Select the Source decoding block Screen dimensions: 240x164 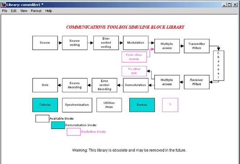click(x=75, y=85)
